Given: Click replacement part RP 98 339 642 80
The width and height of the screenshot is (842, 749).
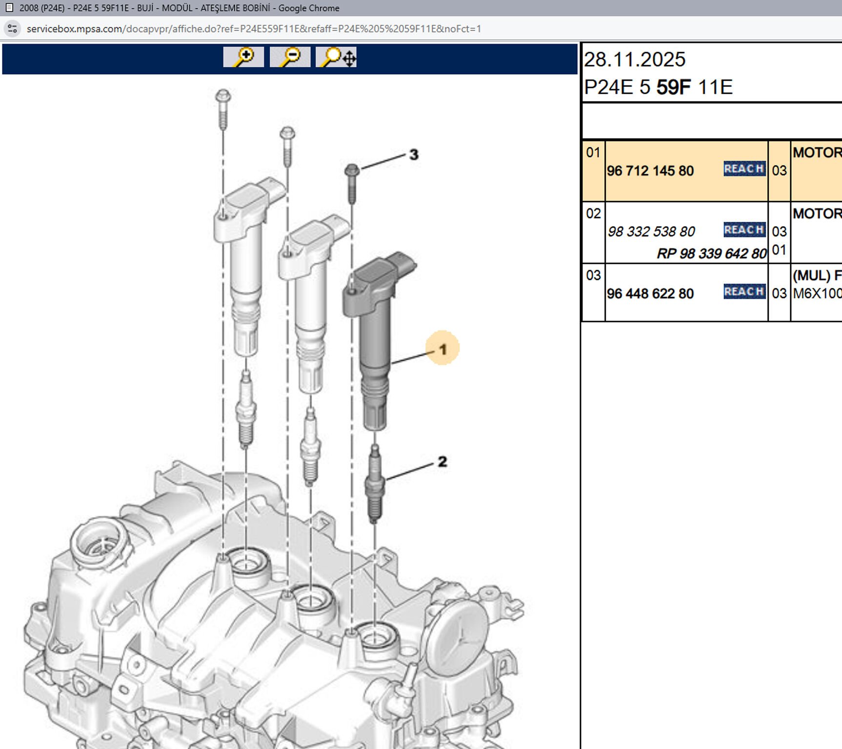Looking at the screenshot, I should pyautogui.click(x=711, y=254).
